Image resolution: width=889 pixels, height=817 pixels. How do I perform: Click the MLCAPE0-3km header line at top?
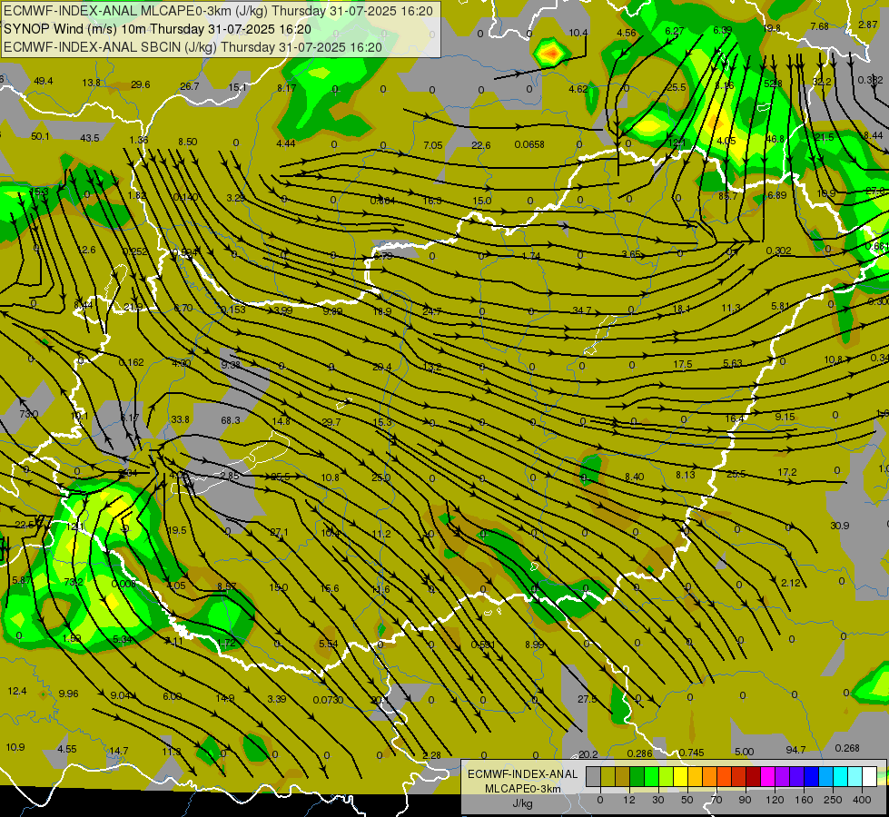(218, 11)
